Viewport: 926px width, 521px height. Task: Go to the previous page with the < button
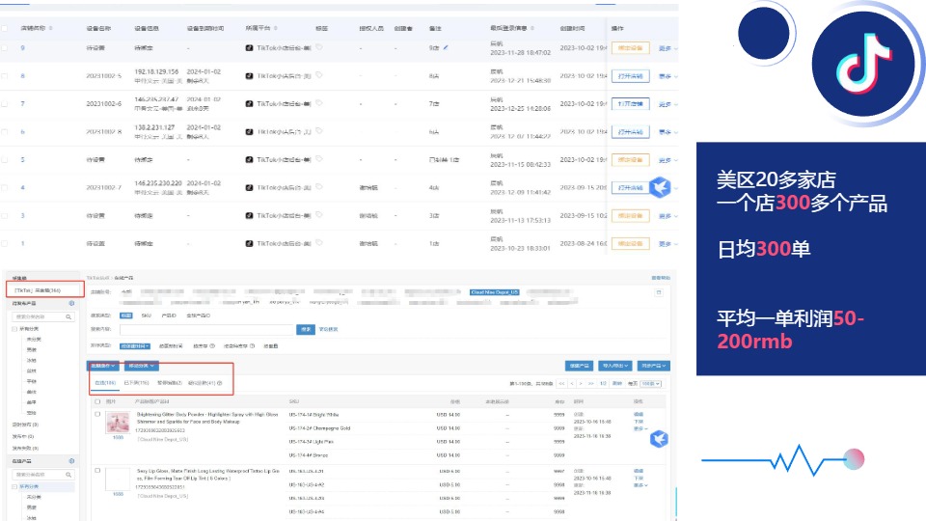pos(572,383)
